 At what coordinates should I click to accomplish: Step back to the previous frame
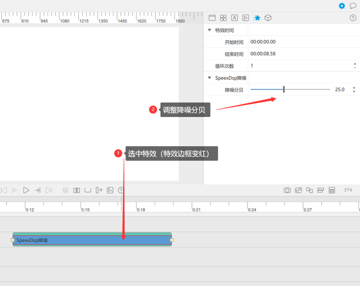tap(15, 190)
